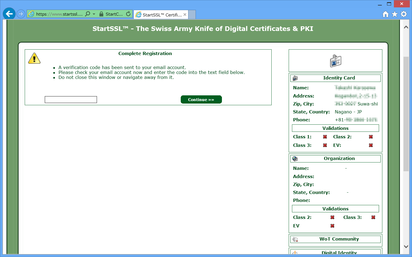
Task: Click the verification code text field
Action: [71, 99]
